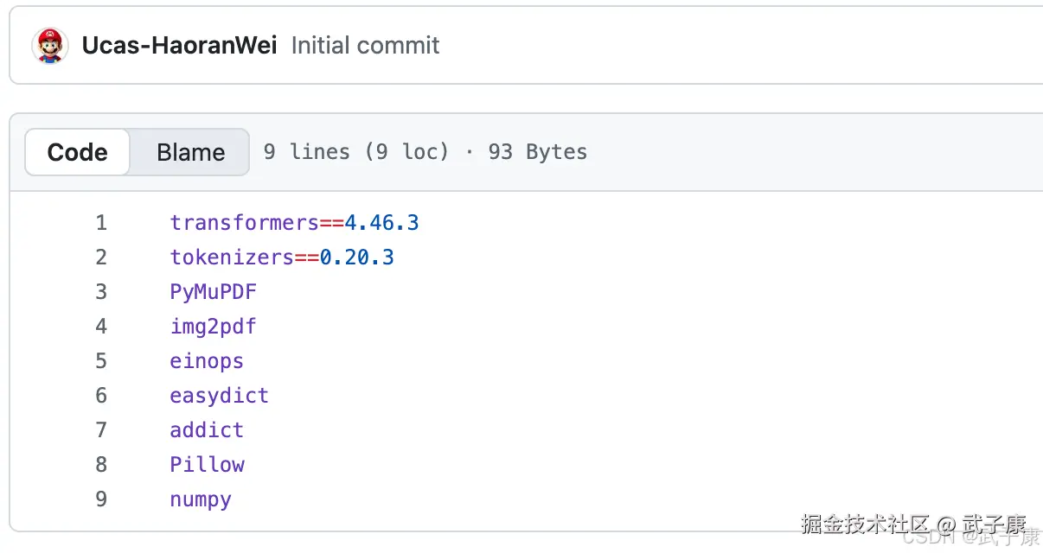The image size is (1043, 553).
Task: Click the img2pdf line text
Action: (x=213, y=327)
